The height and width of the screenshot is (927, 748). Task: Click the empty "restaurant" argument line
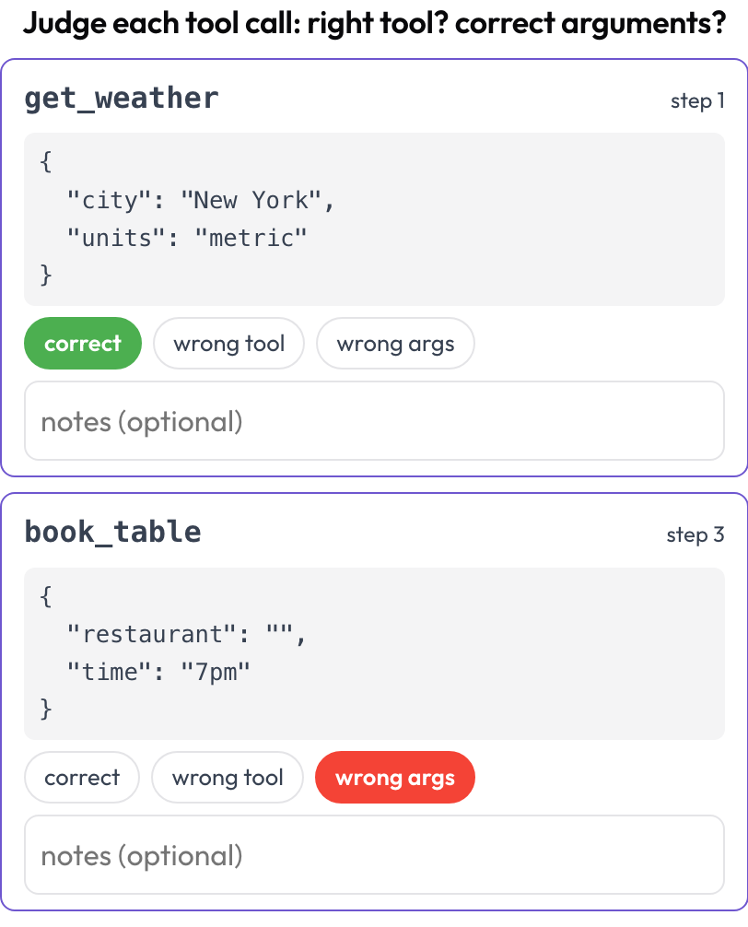187,634
